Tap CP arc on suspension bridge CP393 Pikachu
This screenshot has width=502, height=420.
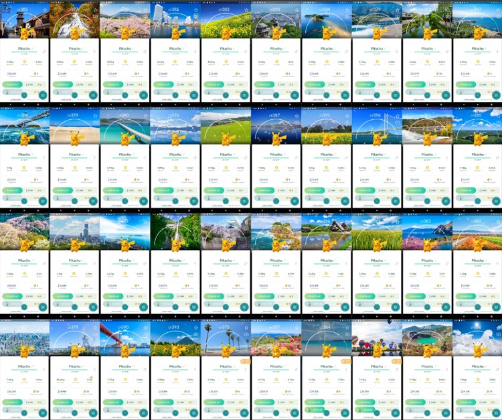click(376, 128)
